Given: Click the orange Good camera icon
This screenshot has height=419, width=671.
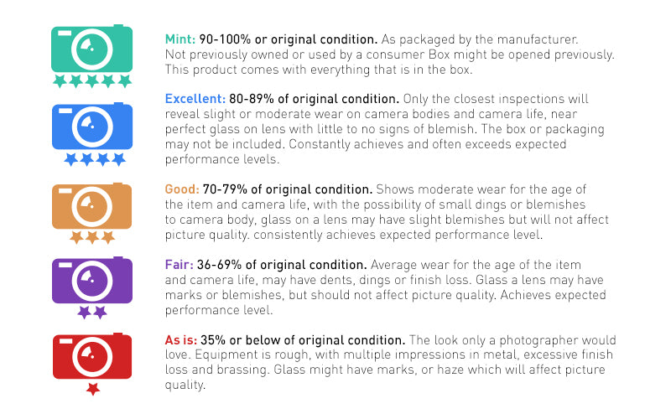Looking at the screenshot, I should [91, 206].
